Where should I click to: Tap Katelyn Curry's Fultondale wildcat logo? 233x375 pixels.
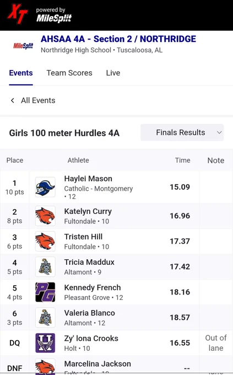(x=45, y=216)
